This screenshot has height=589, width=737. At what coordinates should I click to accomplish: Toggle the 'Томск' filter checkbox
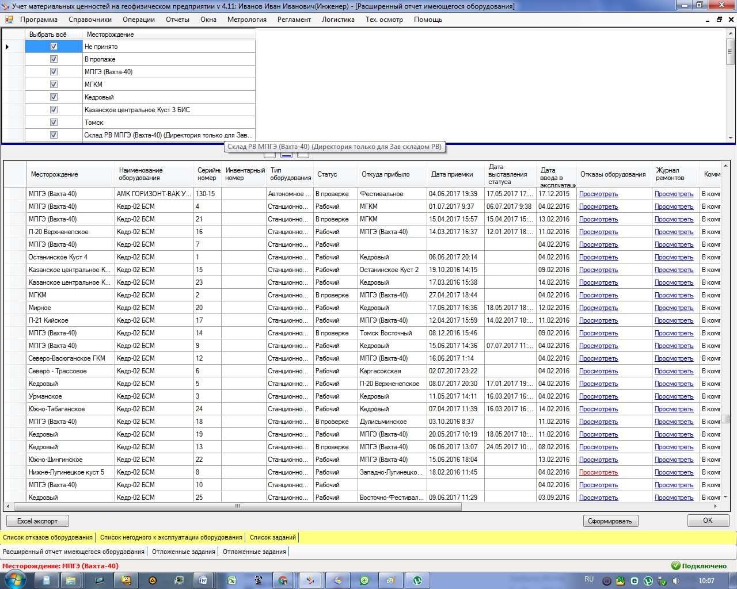coord(54,123)
